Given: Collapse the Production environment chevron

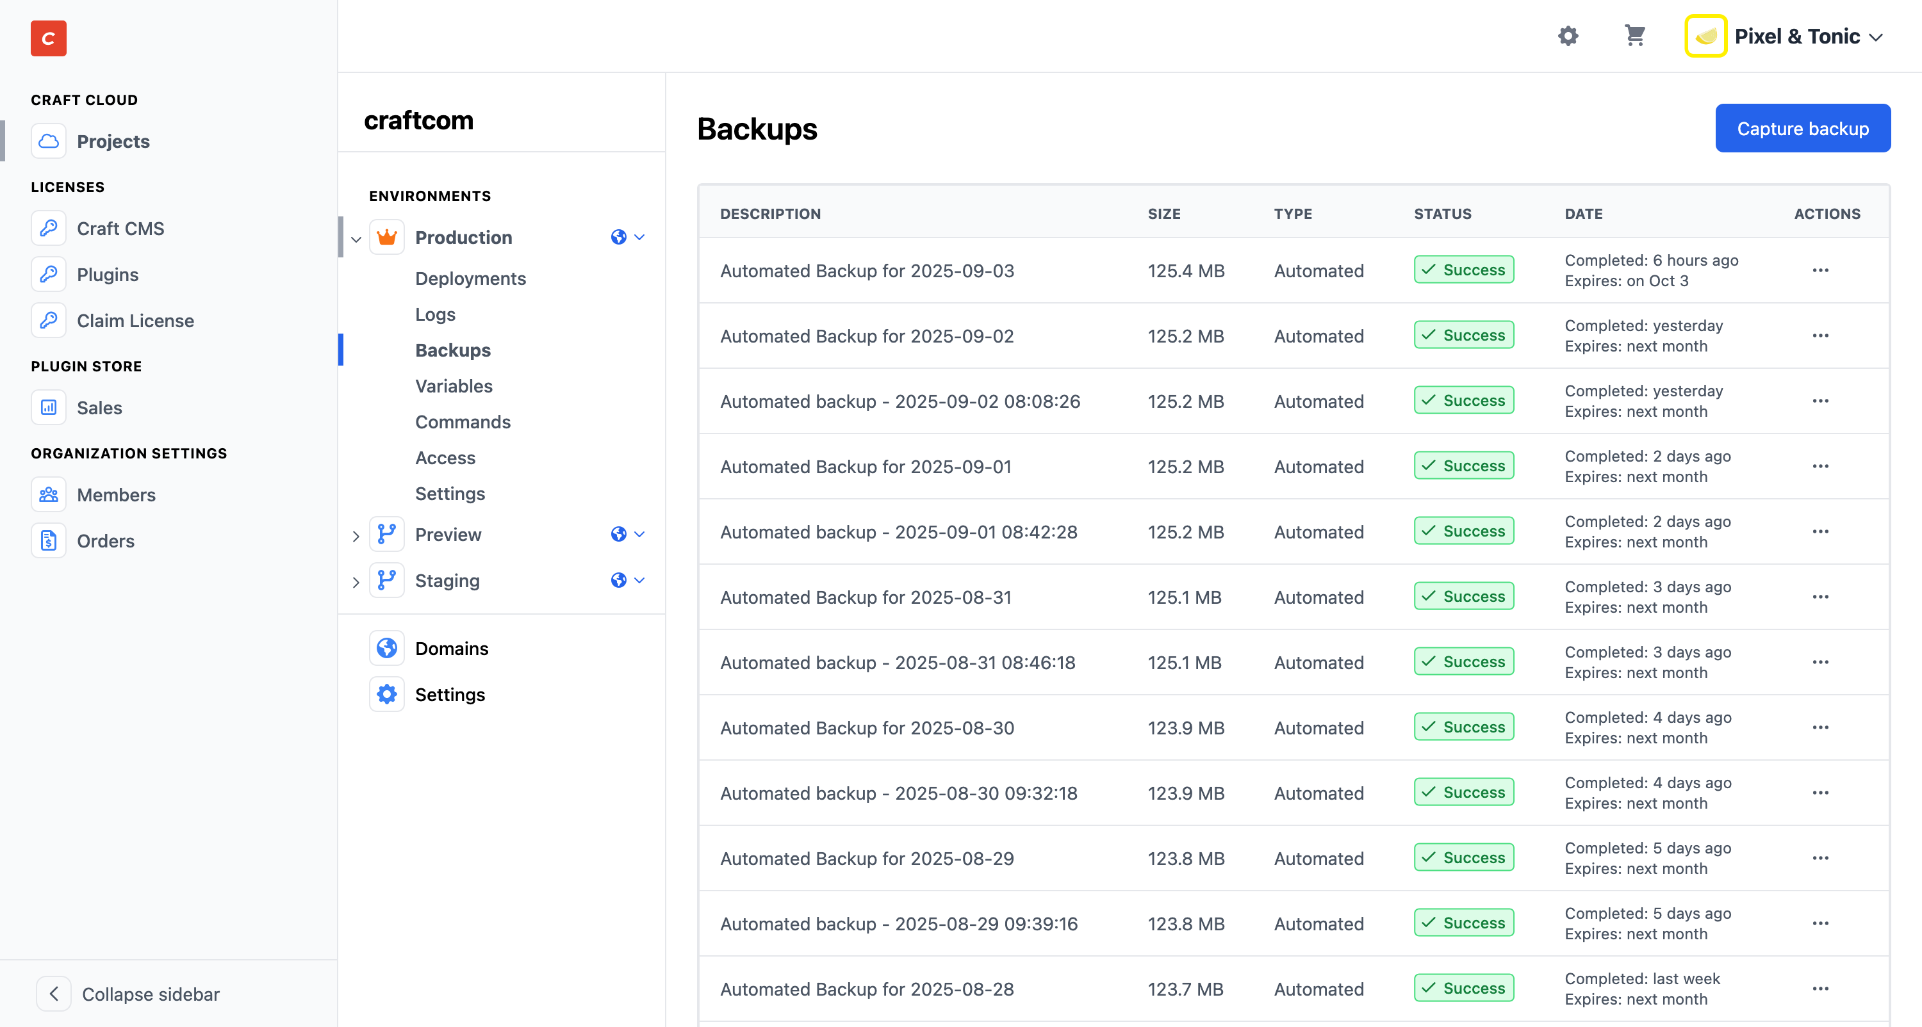Looking at the screenshot, I should [x=356, y=239].
